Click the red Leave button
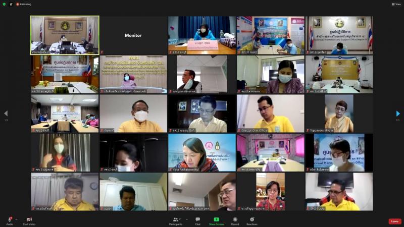The image size is (404, 227). pos(395,221)
